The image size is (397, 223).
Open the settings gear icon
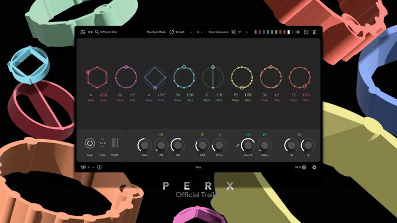314,167
